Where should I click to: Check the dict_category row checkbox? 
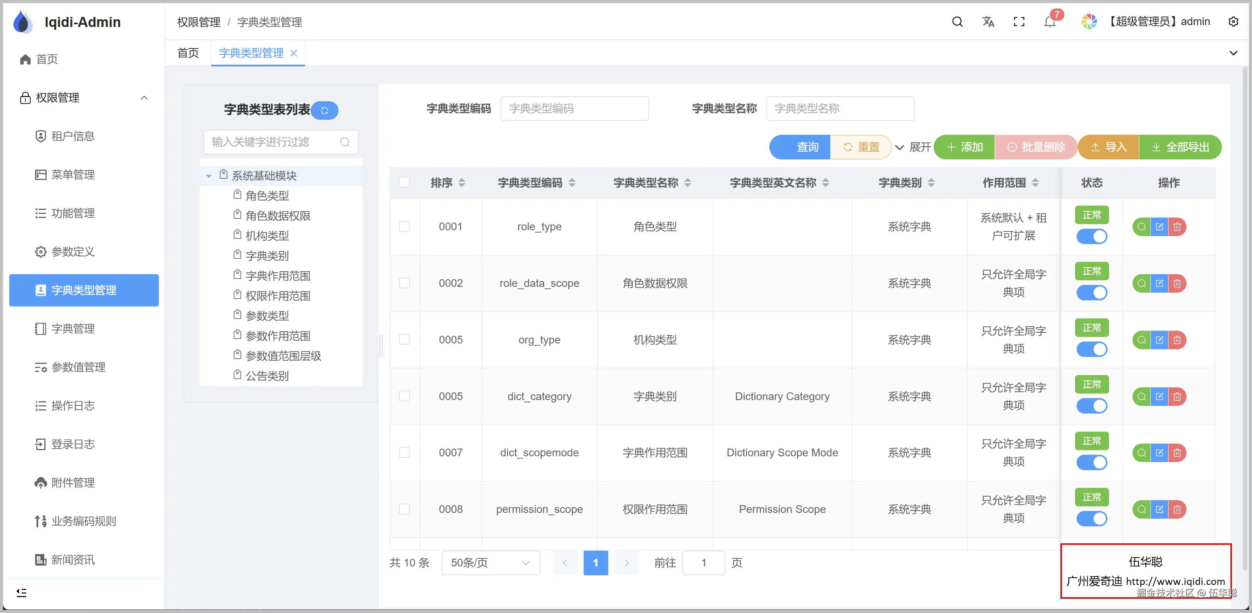pyautogui.click(x=404, y=396)
